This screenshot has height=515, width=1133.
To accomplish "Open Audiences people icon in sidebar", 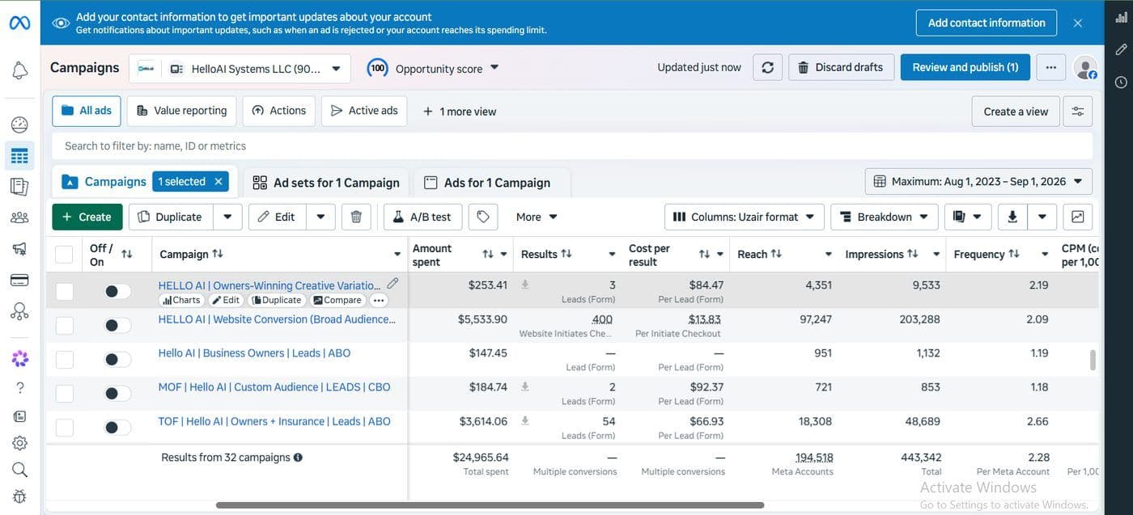I will [x=19, y=217].
